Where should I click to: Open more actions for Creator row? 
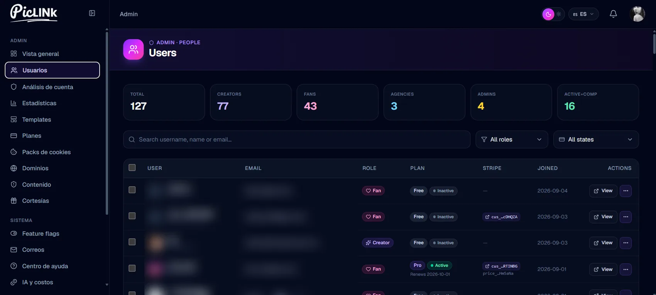[x=626, y=243]
